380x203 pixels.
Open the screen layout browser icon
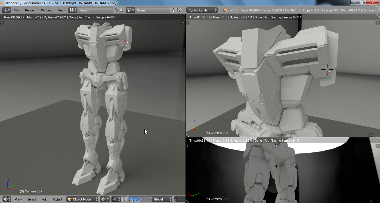point(73,10)
